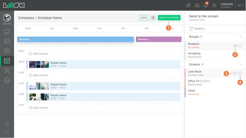Image resolution: width=246 pixels, height=138 pixels.
Task: Select the Home screen row
Action: coord(215,92)
